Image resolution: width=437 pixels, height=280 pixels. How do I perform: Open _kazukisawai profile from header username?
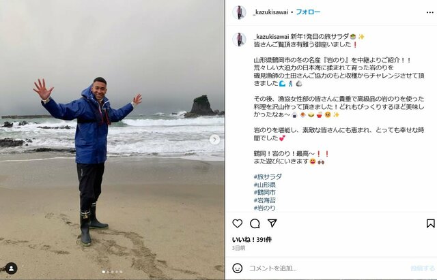pos(270,12)
